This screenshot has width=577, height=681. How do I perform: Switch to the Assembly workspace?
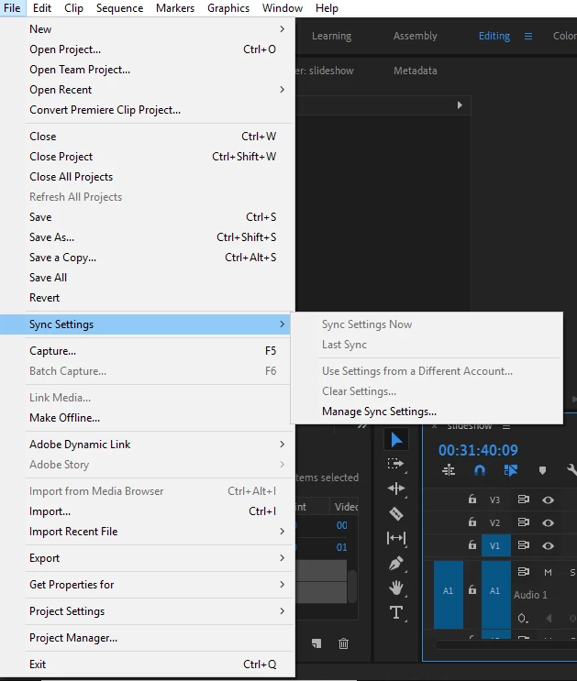(416, 36)
